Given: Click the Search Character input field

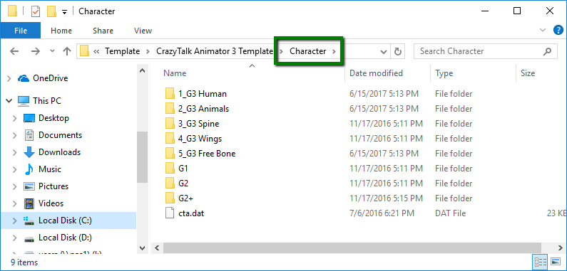Looking at the screenshot, I should point(479,51).
